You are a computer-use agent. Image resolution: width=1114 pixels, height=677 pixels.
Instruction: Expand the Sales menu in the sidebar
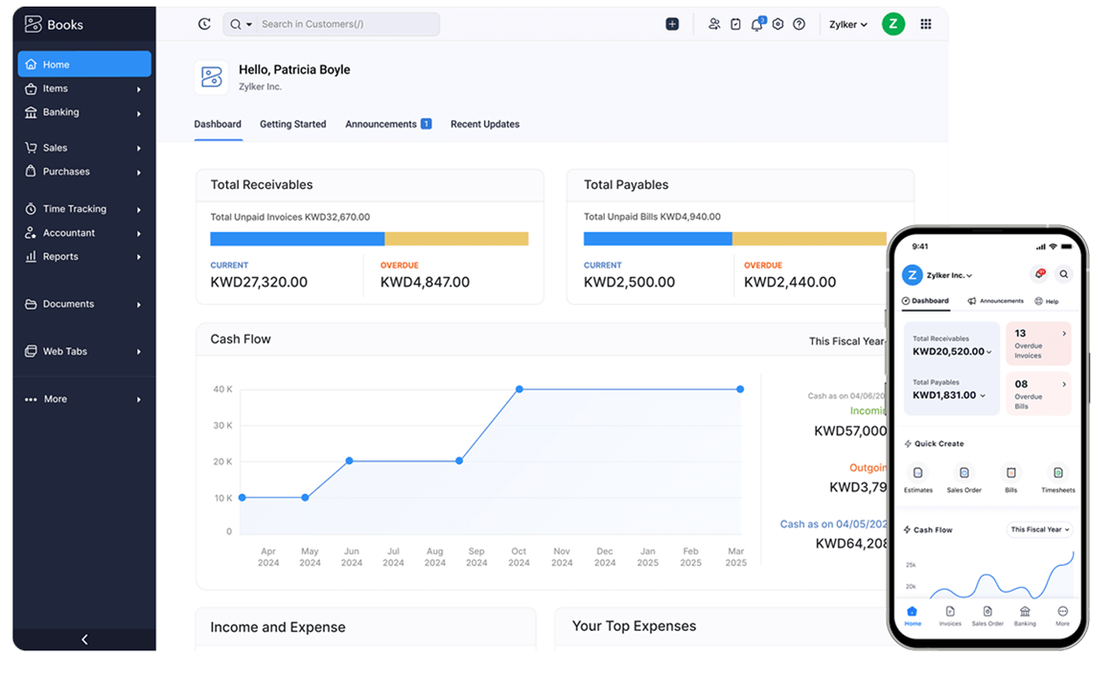84,148
